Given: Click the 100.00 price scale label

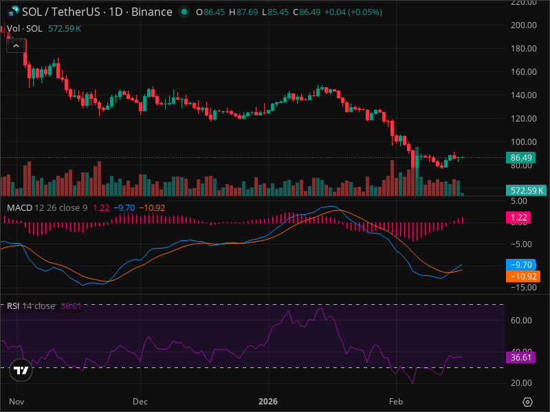Looking at the screenshot, I should point(524,142).
